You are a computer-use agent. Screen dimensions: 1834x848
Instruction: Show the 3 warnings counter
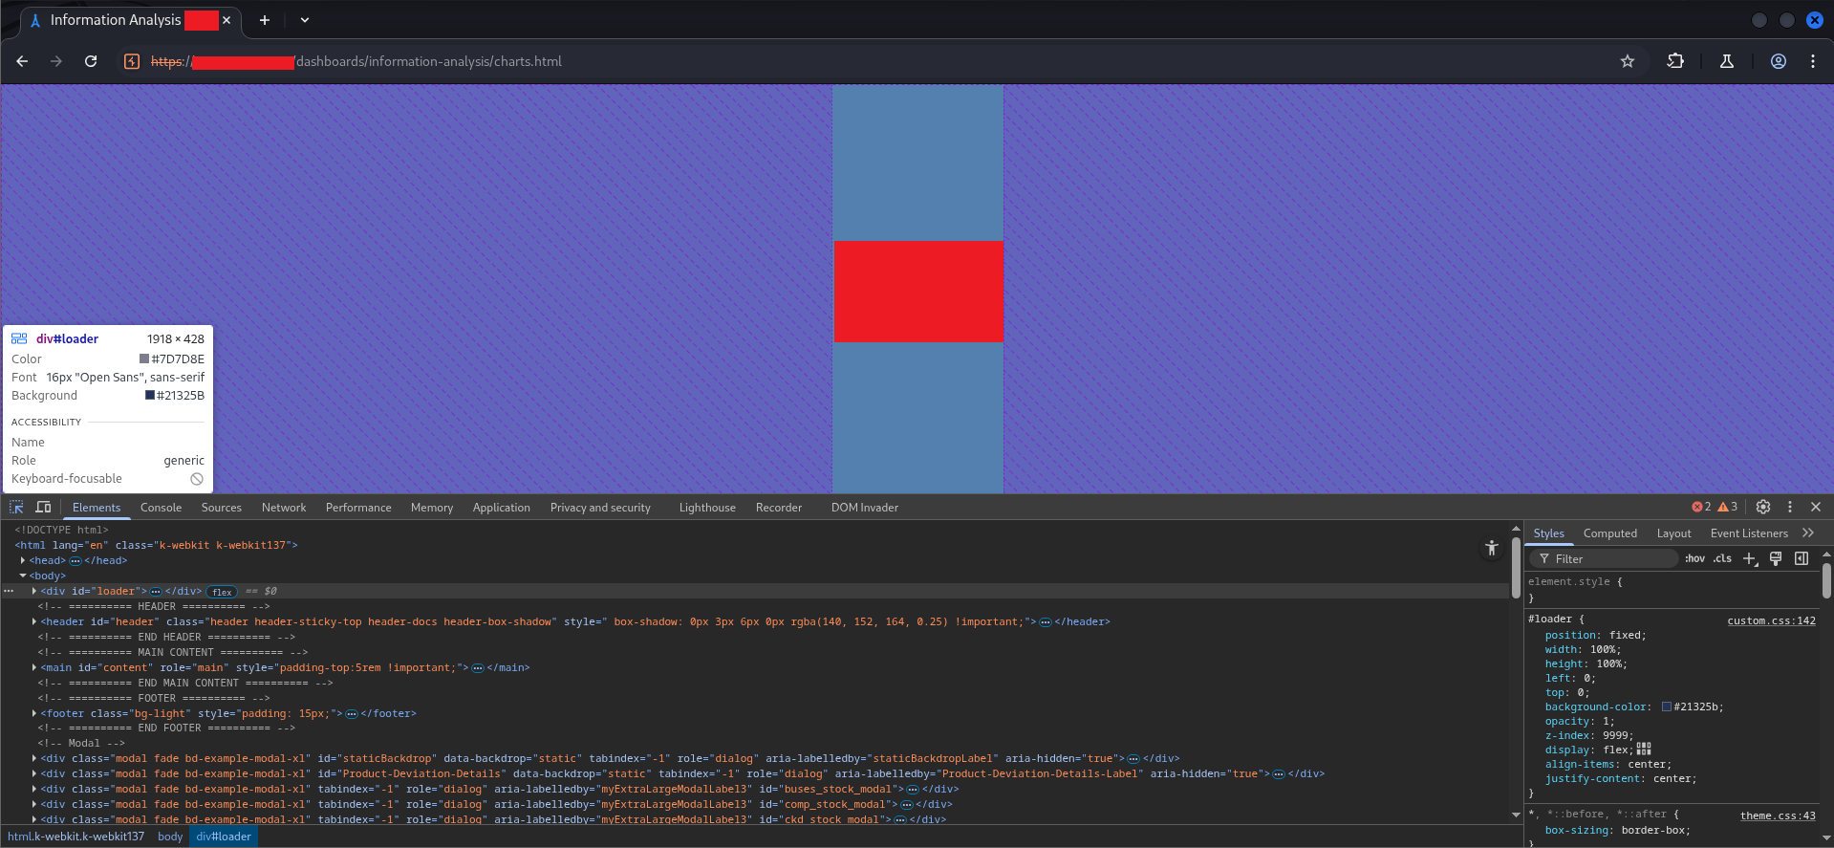click(x=1728, y=507)
